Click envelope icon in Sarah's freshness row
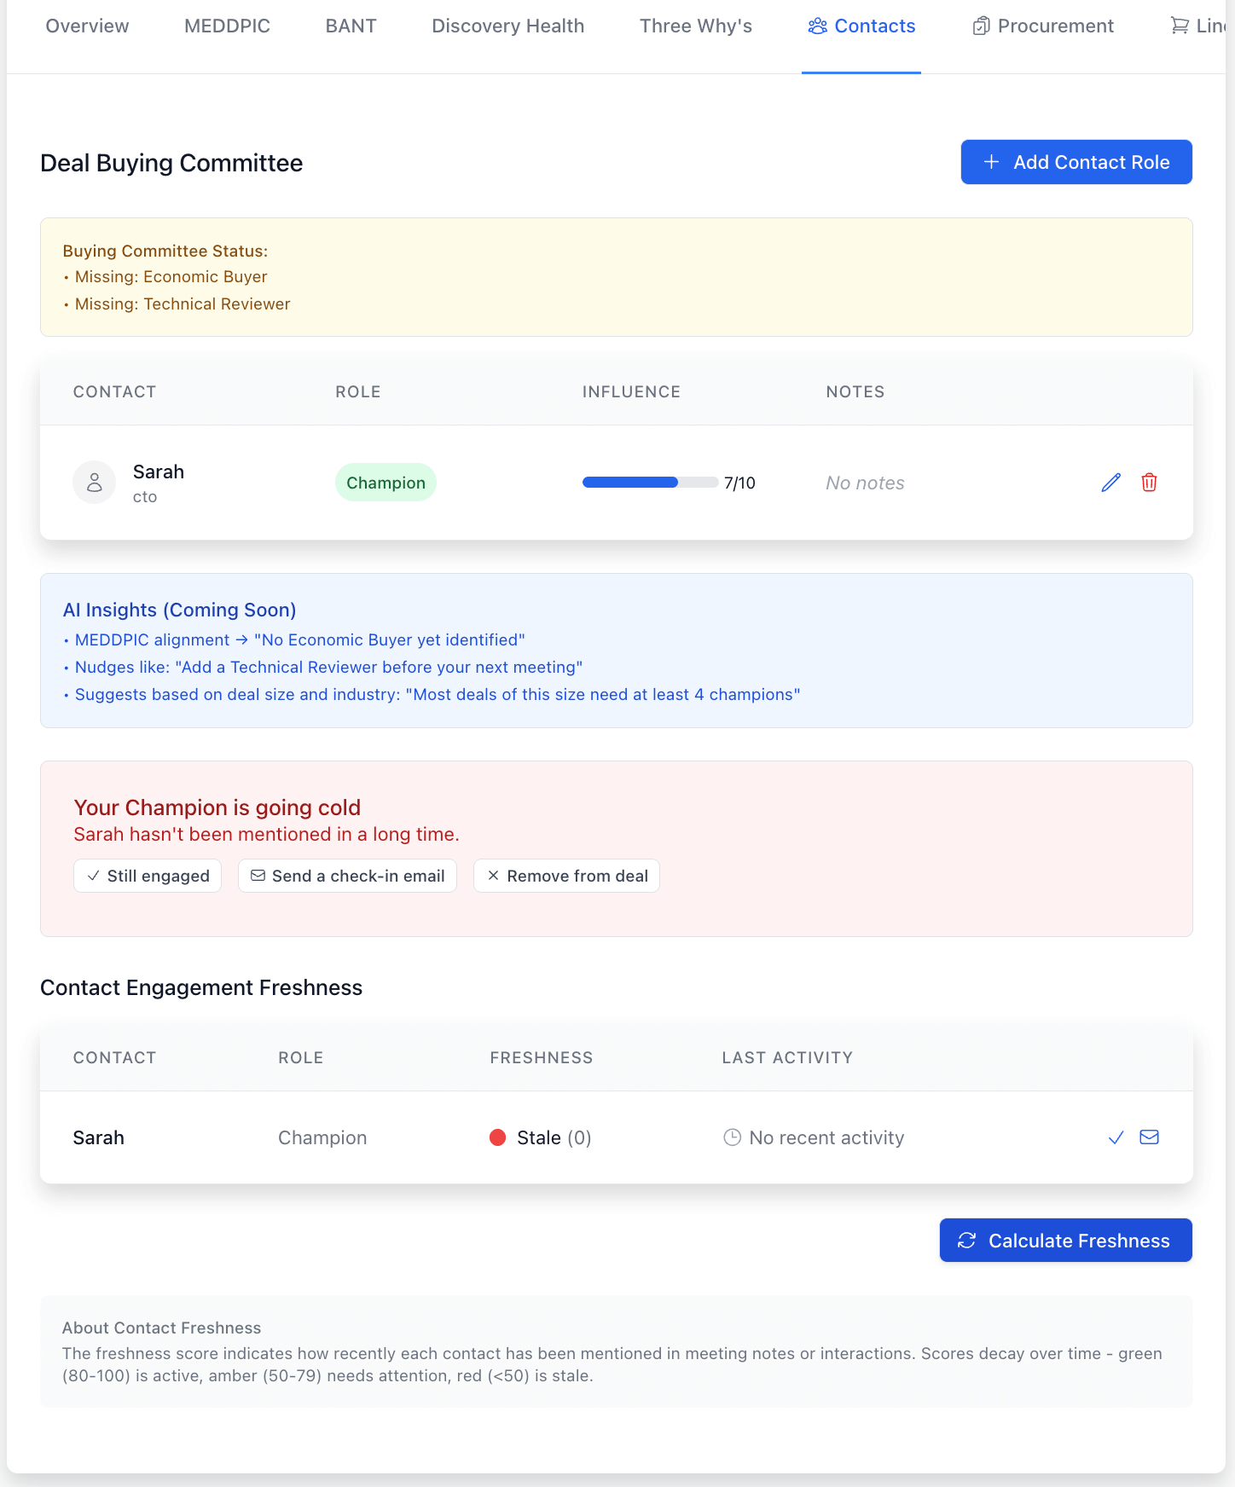This screenshot has width=1235, height=1487. 1149,1137
